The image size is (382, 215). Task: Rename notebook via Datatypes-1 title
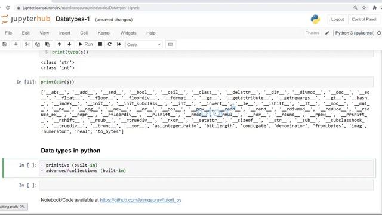pos(73,19)
